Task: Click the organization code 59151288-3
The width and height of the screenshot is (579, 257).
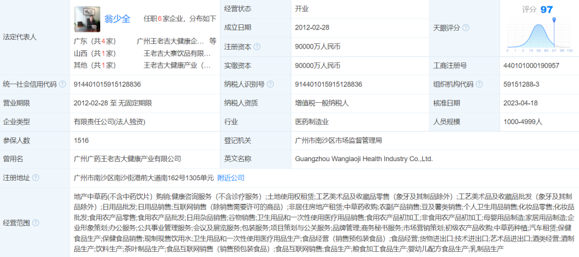Action: point(522,84)
